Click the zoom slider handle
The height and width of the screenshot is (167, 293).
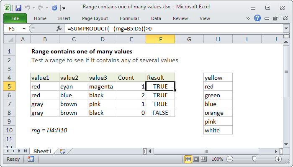coord(254,159)
